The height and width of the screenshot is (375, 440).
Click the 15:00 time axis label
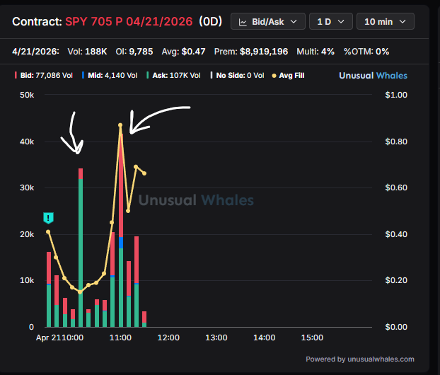pos(312,337)
